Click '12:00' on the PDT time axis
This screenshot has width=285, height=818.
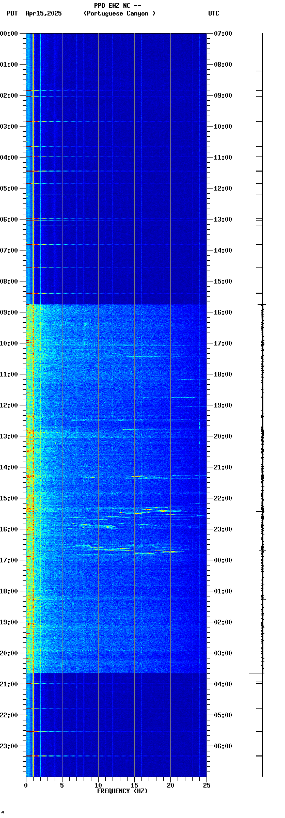click(9, 405)
